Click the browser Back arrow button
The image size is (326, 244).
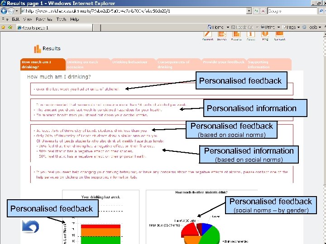(4, 11)
